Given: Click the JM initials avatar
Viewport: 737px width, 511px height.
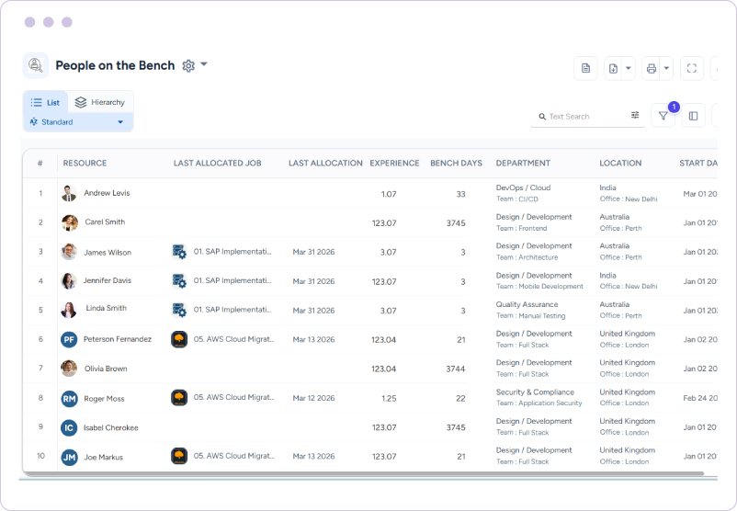Looking at the screenshot, I should click(69, 457).
